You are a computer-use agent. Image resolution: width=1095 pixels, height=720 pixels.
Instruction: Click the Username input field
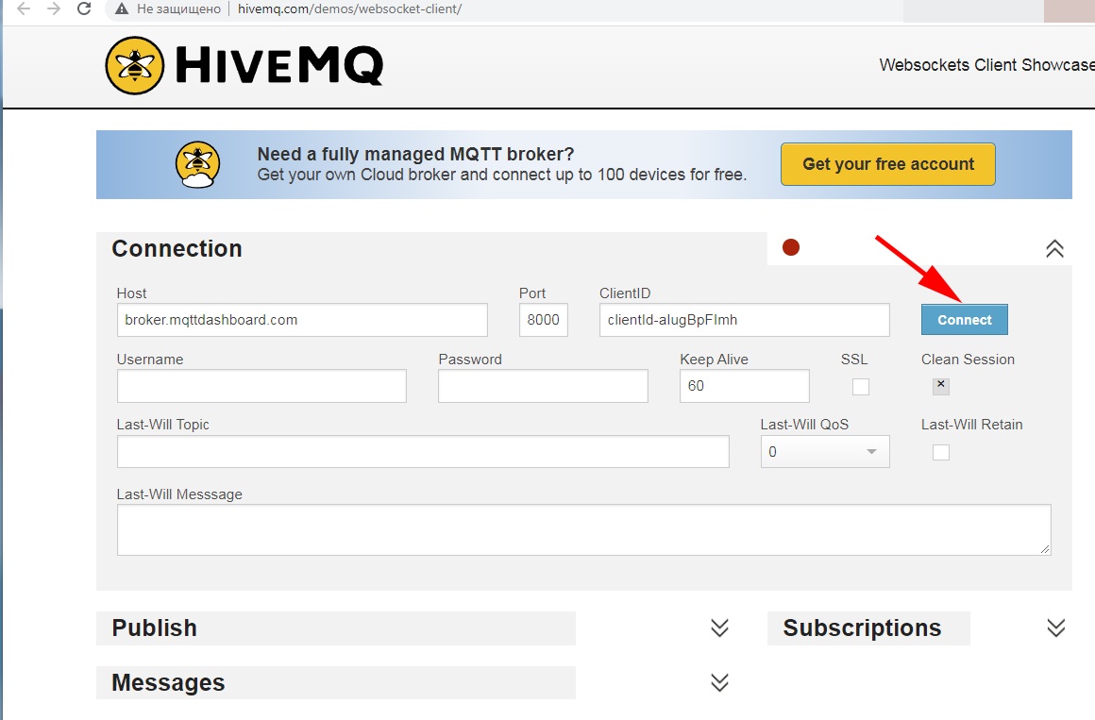261,386
